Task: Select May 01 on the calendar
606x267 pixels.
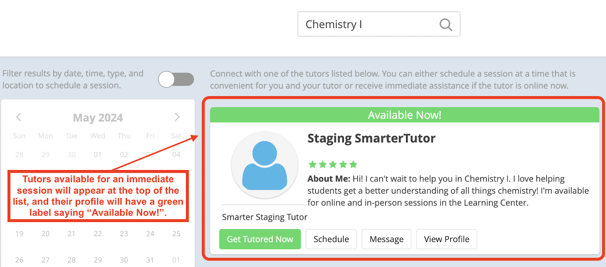Action: pos(98,155)
